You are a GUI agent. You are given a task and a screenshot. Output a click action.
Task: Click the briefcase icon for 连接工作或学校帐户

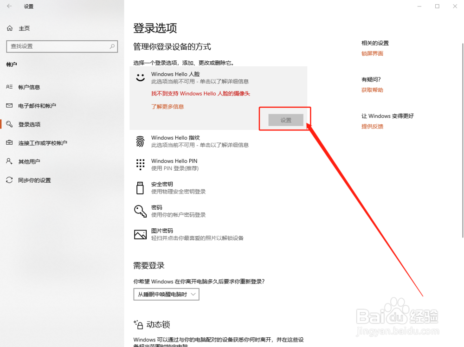click(9, 143)
